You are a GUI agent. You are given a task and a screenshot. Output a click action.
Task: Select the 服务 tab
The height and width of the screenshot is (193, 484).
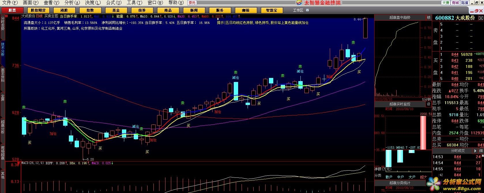(x=220, y=10)
